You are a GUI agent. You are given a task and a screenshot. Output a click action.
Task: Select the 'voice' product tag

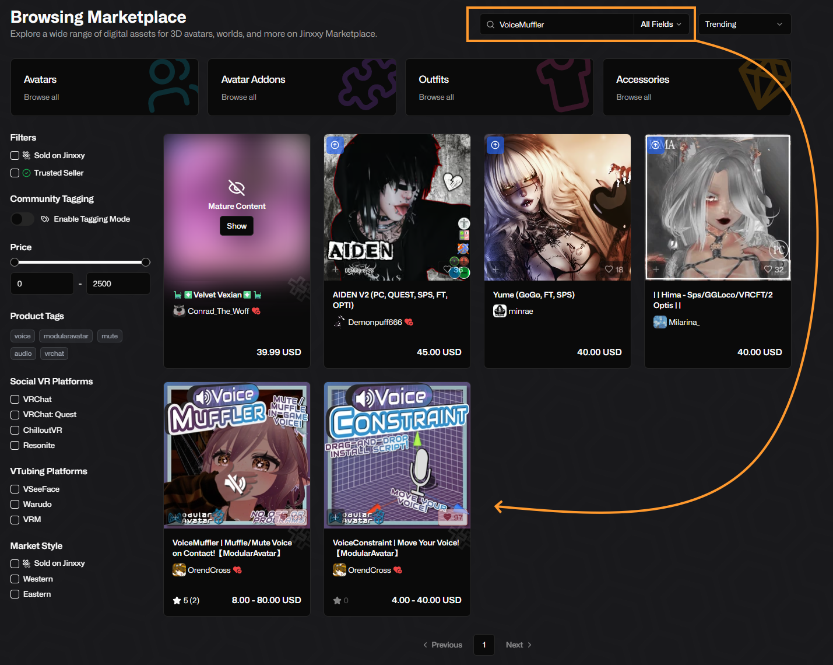pyautogui.click(x=23, y=336)
